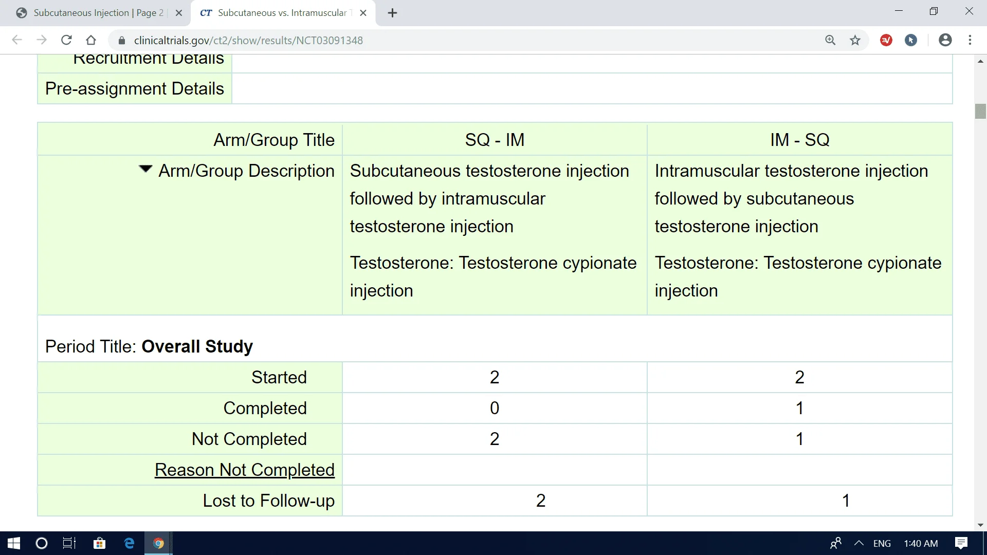Open a new browser tab

pyautogui.click(x=392, y=13)
